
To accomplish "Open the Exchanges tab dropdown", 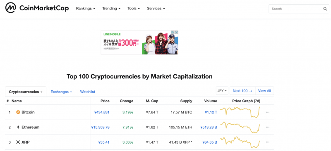I will tap(61, 92).
